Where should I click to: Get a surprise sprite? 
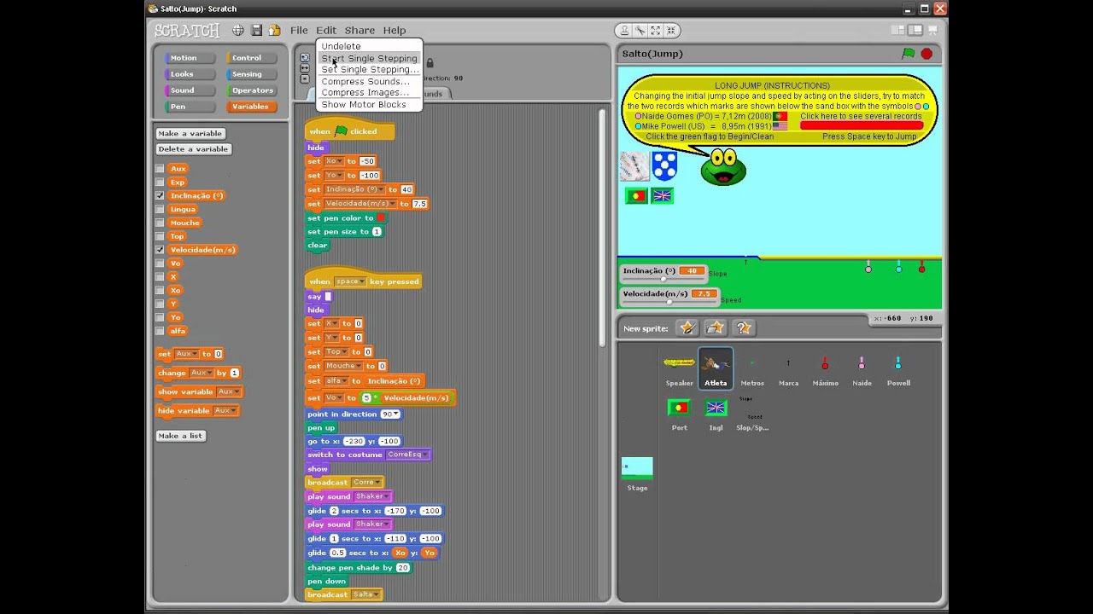pos(744,327)
